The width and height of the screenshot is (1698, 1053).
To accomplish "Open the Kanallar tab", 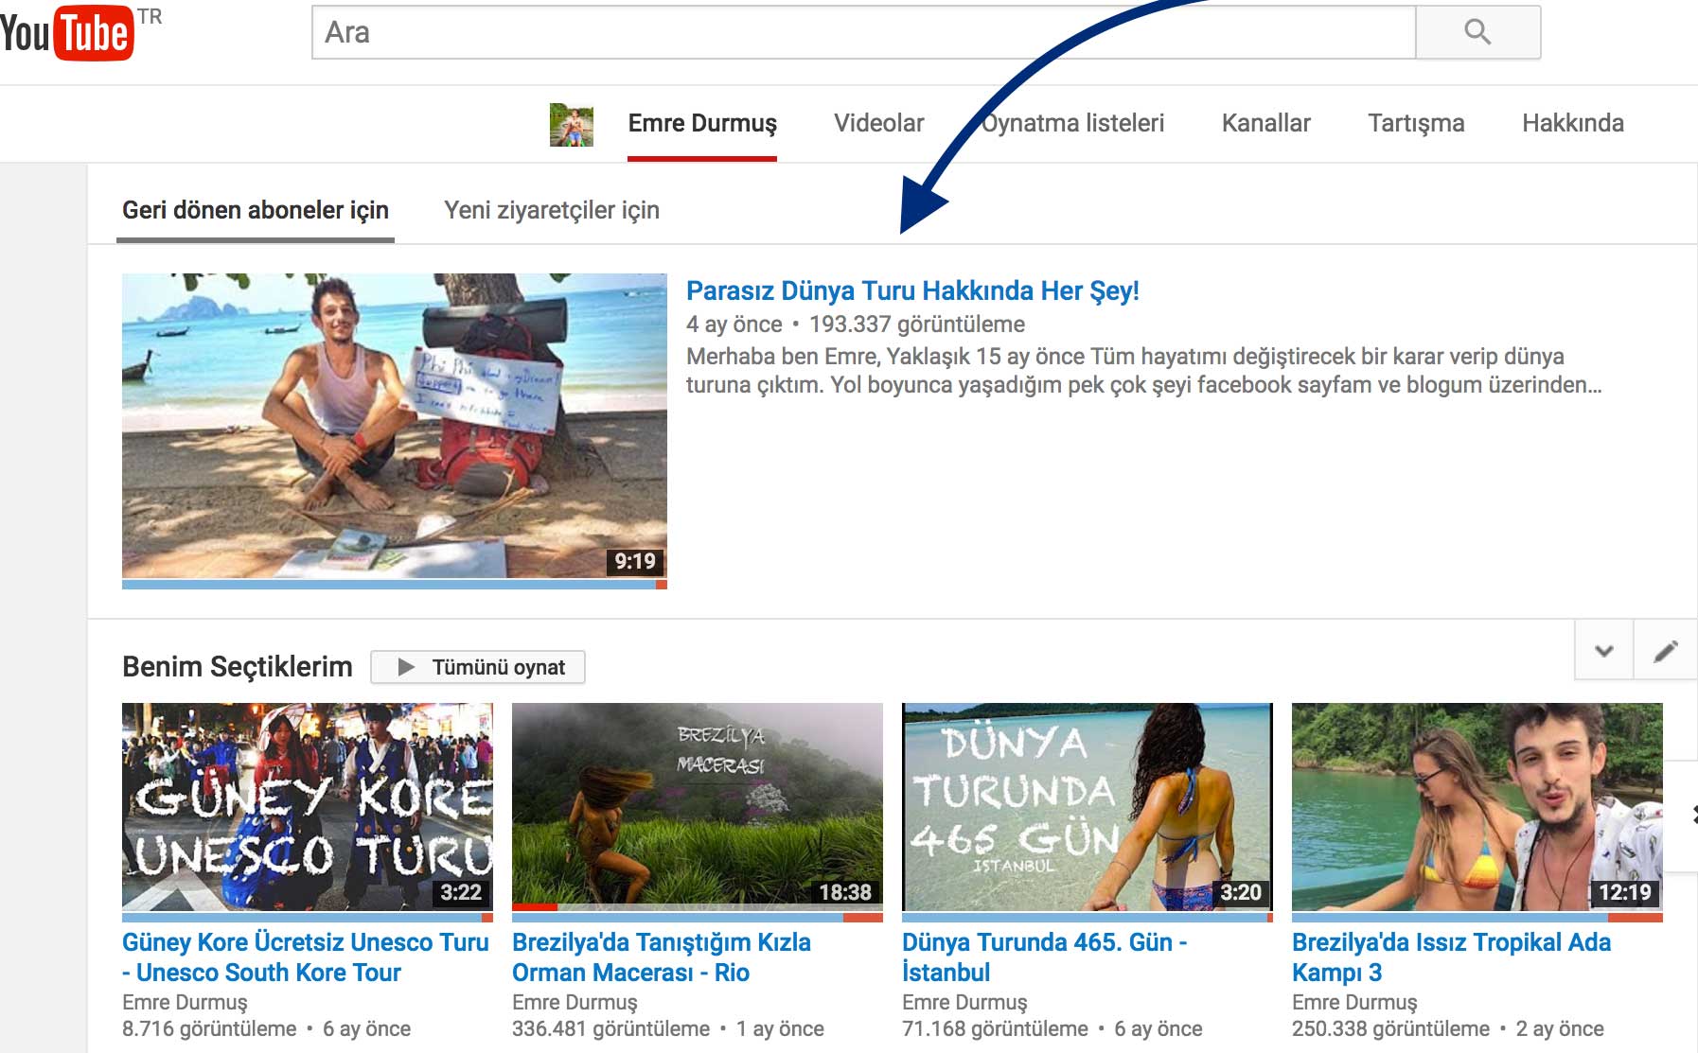I will pyautogui.click(x=1265, y=123).
